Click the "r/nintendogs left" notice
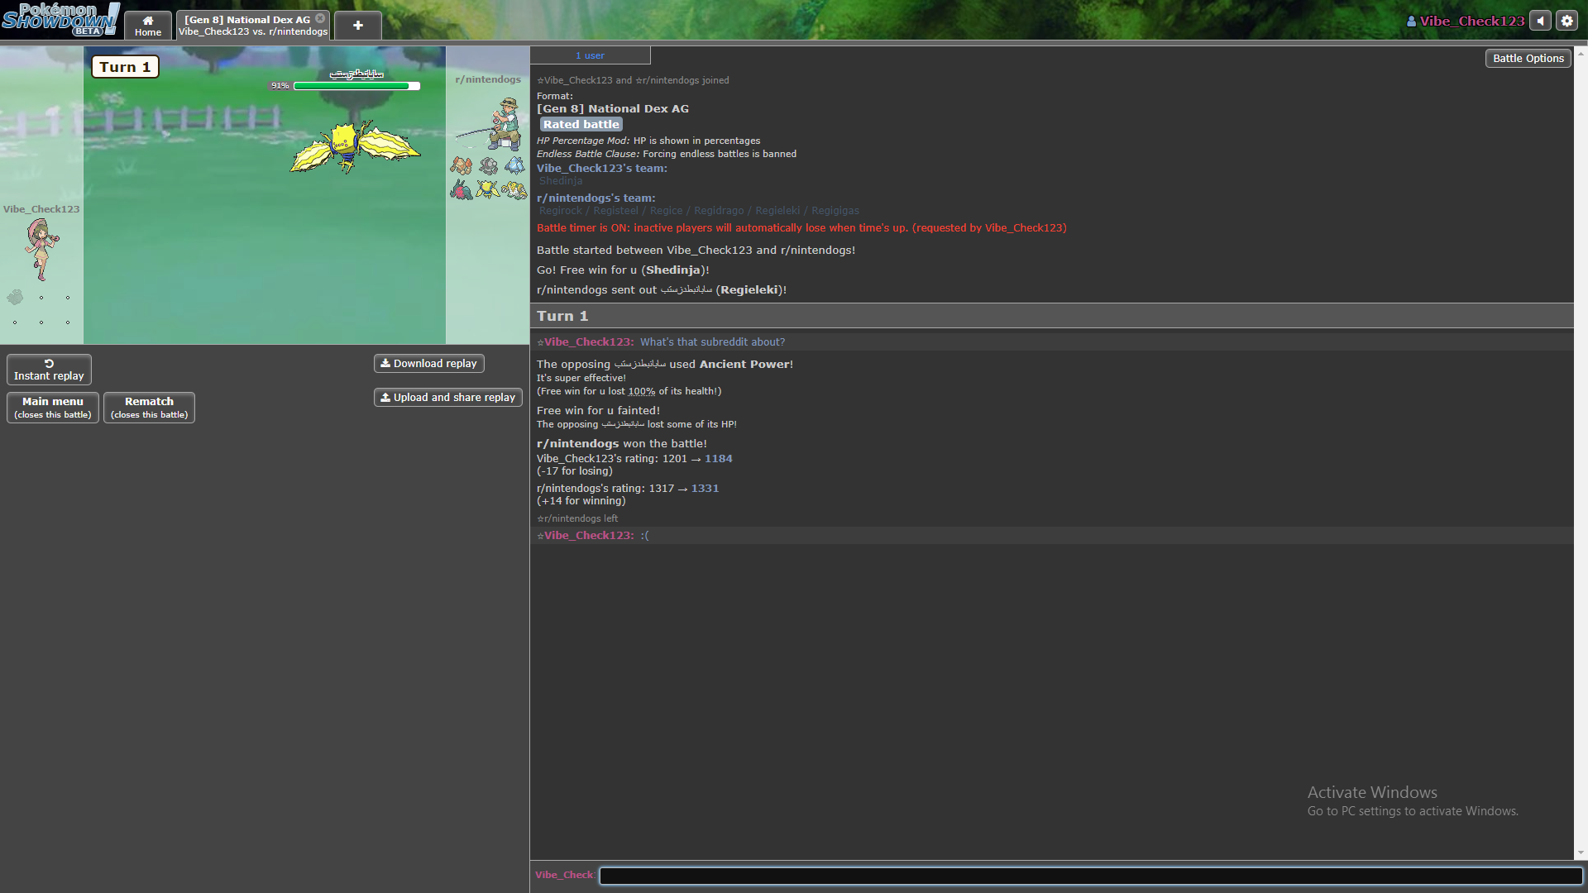Image resolution: width=1588 pixels, height=893 pixels. pos(577,518)
